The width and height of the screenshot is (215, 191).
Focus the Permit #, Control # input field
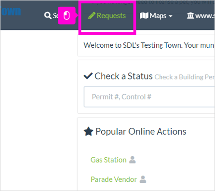[x=149, y=97]
